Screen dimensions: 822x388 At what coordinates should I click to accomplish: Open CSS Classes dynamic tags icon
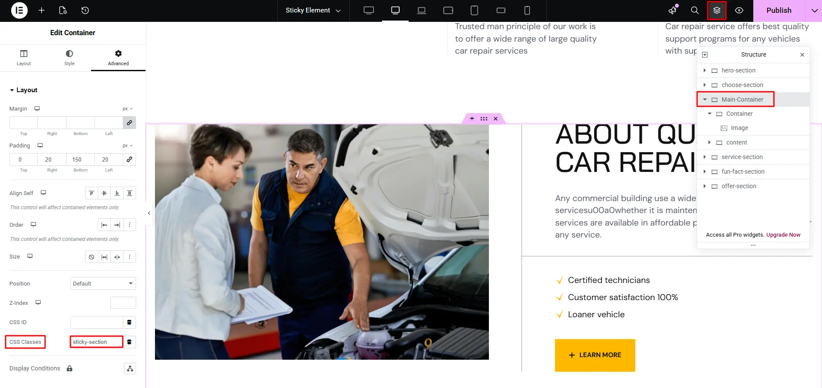pyautogui.click(x=129, y=342)
